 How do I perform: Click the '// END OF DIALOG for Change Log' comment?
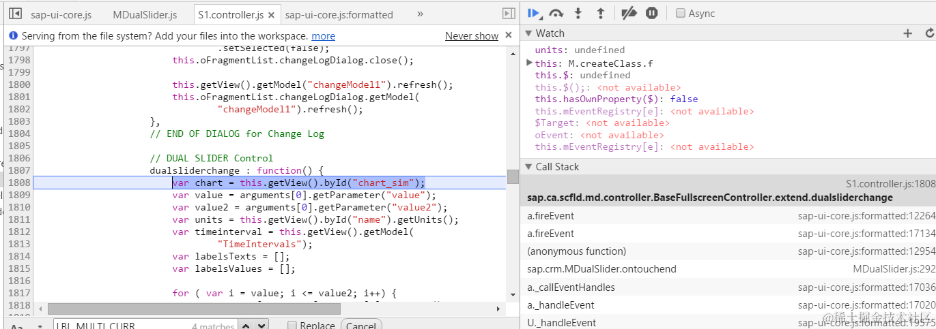(237, 134)
